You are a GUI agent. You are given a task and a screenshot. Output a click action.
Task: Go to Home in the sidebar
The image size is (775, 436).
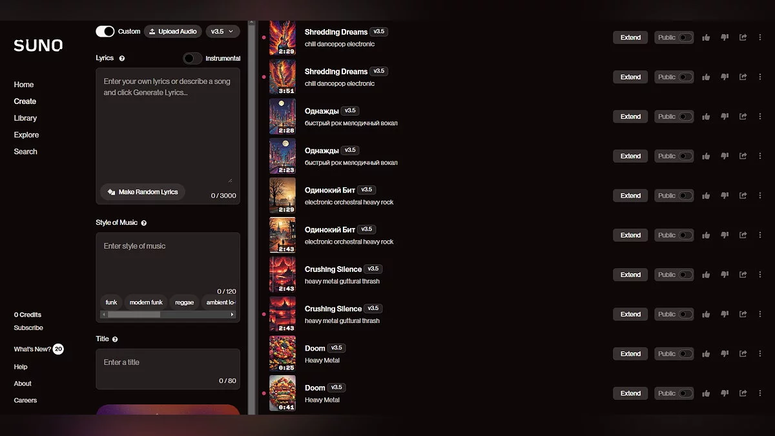coord(24,85)
